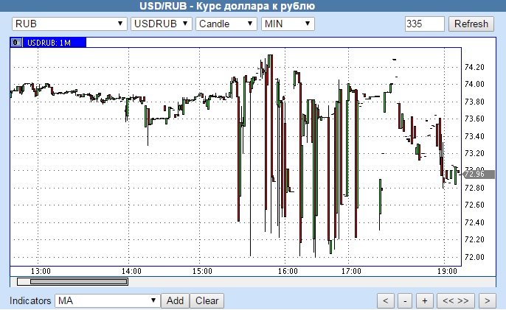Click the 73.40 price axis label
Viewport: 506px width, 310px height.
coord(474,136)
